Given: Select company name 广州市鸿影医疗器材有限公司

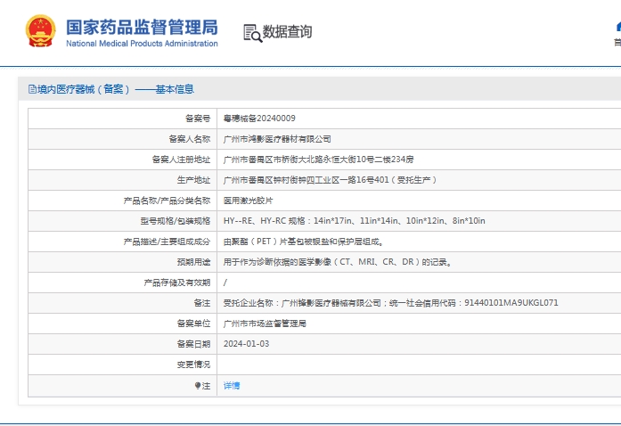Looking at the screenshot, I should tap(277, 139).
